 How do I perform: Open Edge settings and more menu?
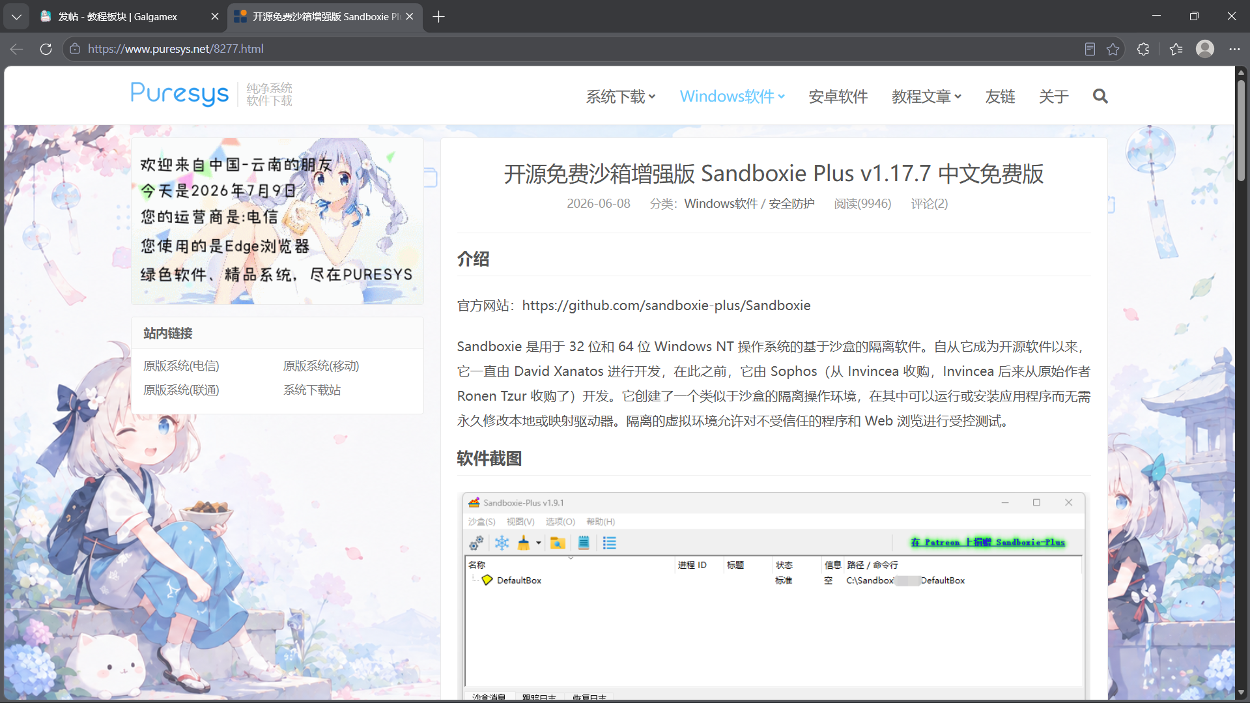tap(1234, 49)
